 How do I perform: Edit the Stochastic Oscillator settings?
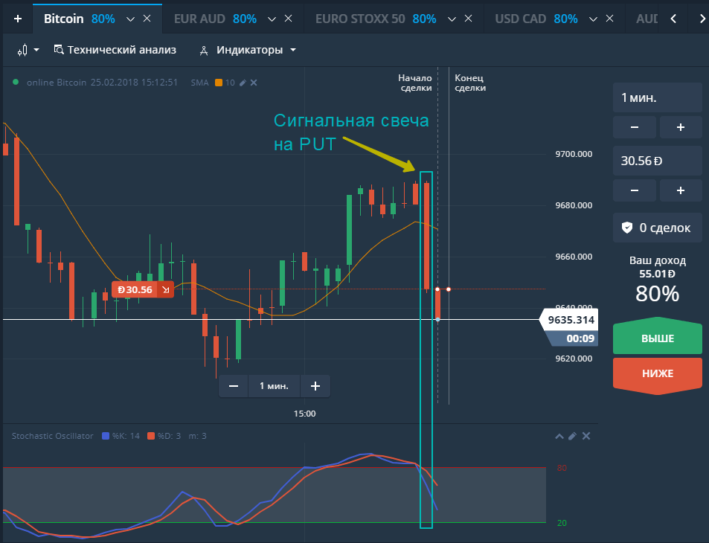[572, 436]
